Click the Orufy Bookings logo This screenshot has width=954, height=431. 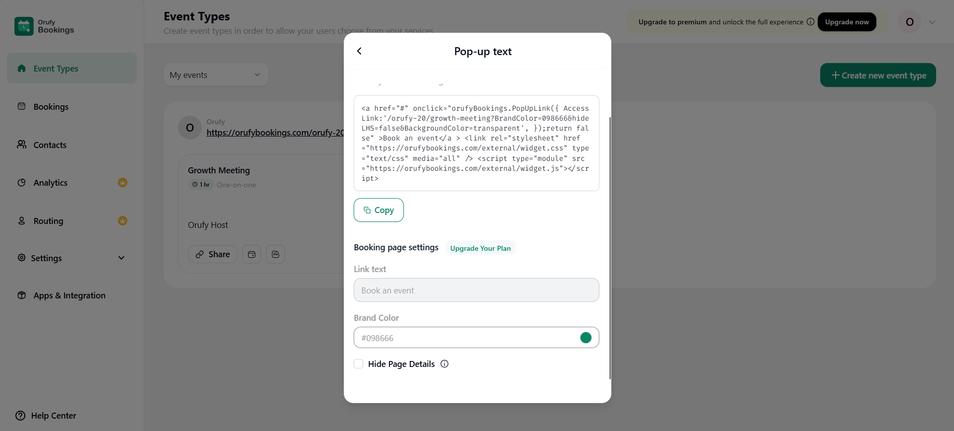click(44, 26)
